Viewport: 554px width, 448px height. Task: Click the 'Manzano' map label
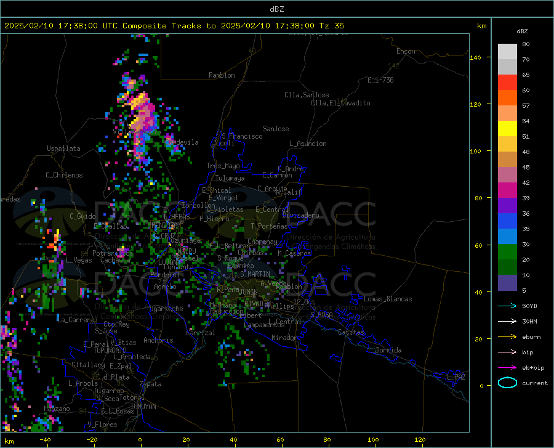(57, 409)
